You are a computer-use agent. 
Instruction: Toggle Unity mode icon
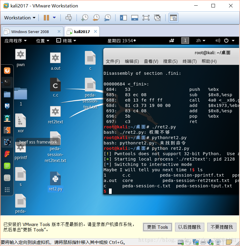click(x=157, y=18)
